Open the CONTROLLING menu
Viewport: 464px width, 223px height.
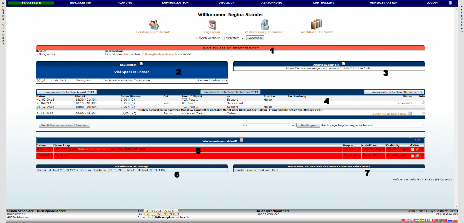click(x=324, y=3)
